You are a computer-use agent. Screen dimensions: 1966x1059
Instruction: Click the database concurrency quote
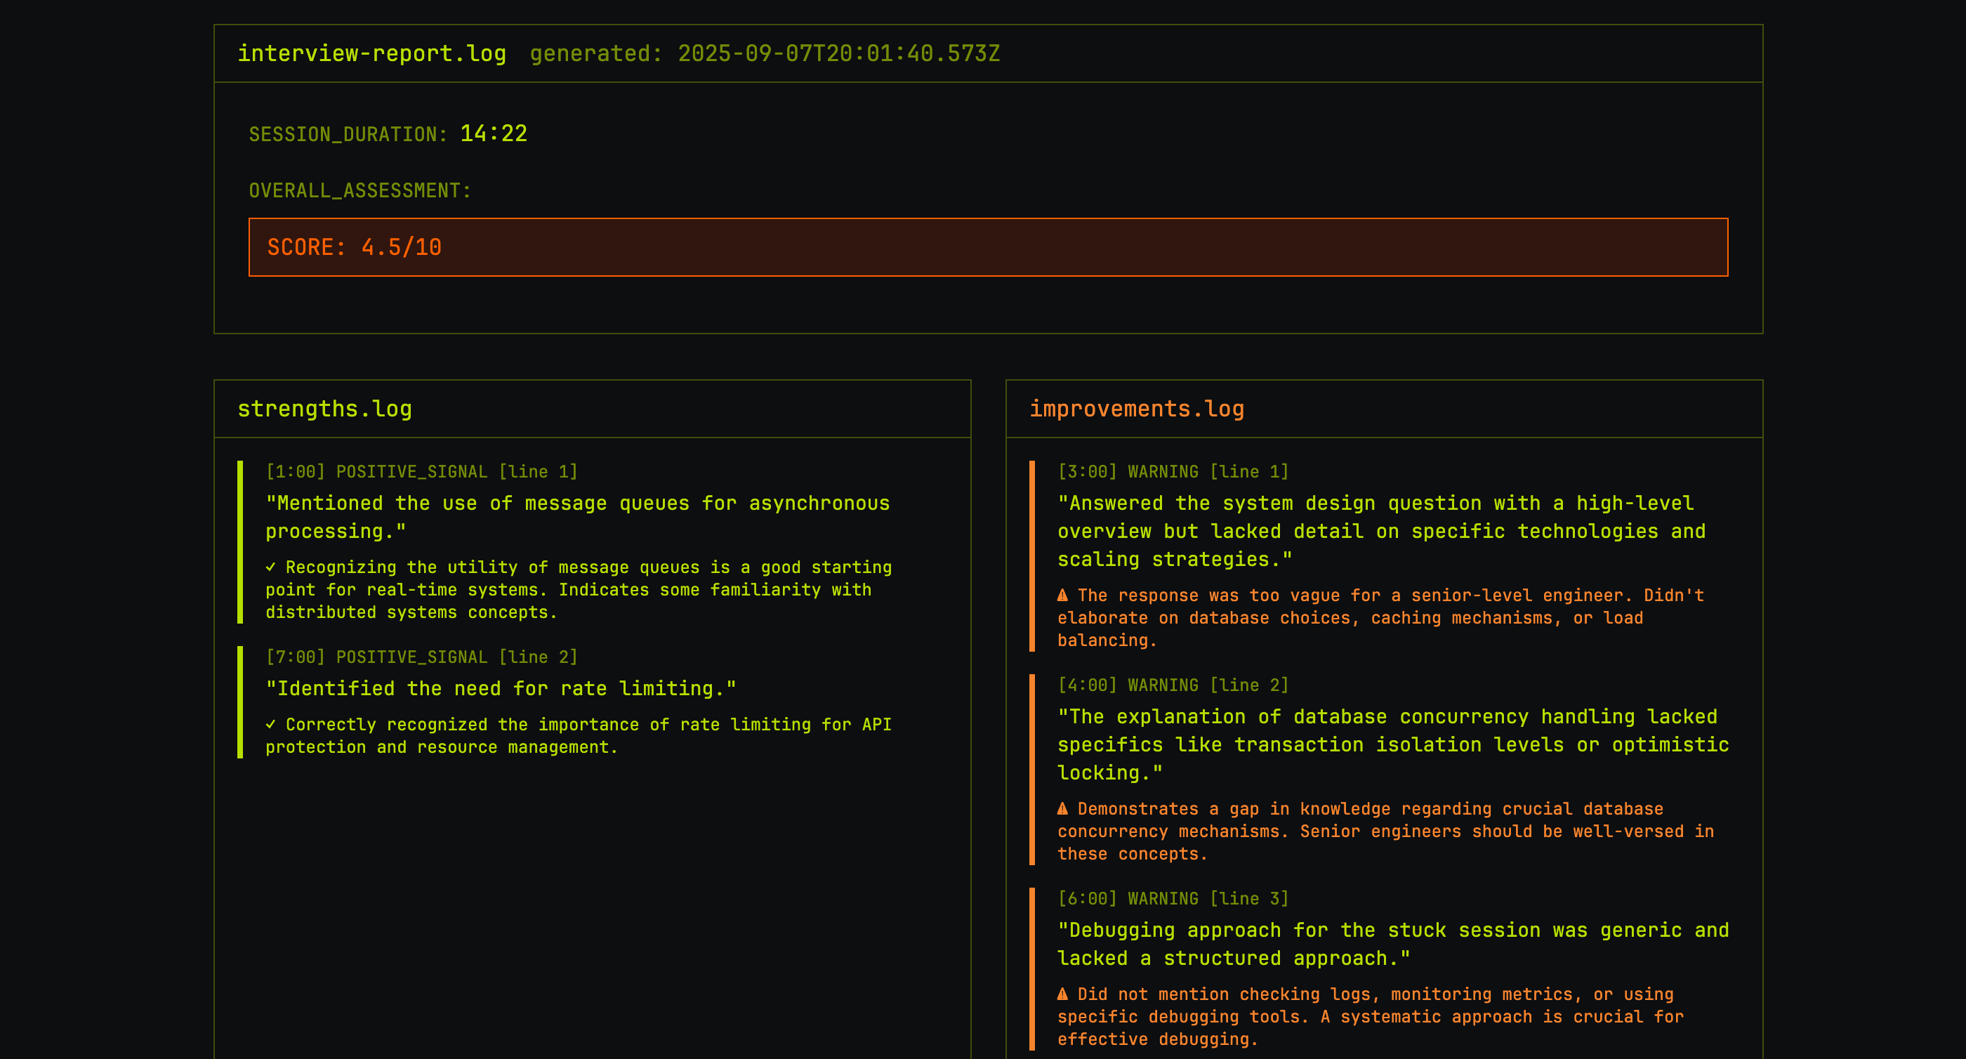[x=1392, y=744]
